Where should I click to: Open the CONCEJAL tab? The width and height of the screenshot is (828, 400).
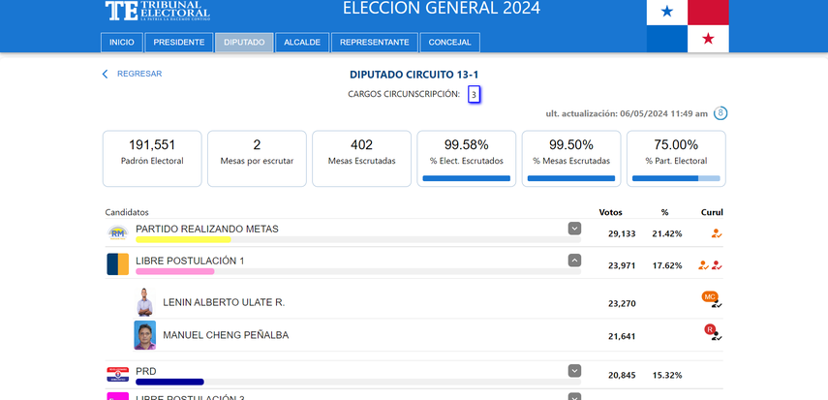(450, 43)
